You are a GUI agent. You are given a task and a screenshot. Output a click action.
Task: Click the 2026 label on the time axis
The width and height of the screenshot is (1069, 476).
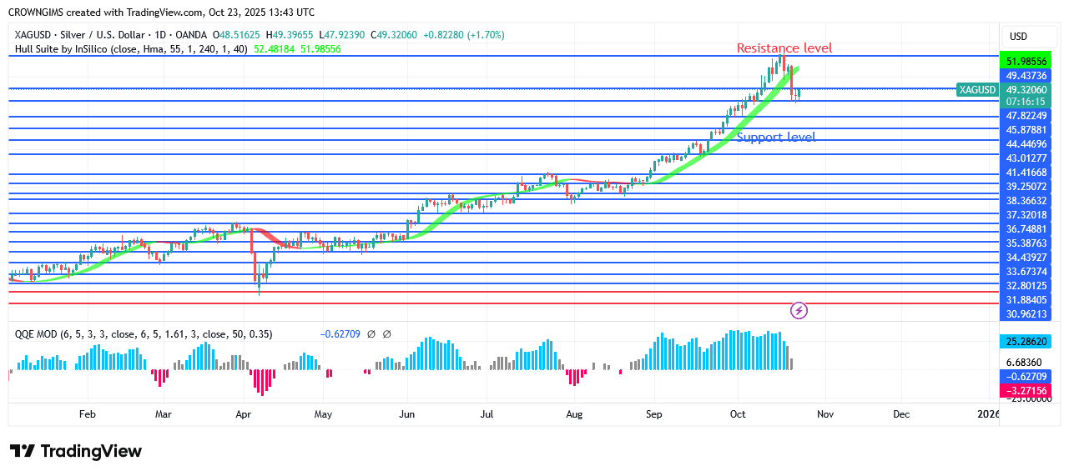987,413
